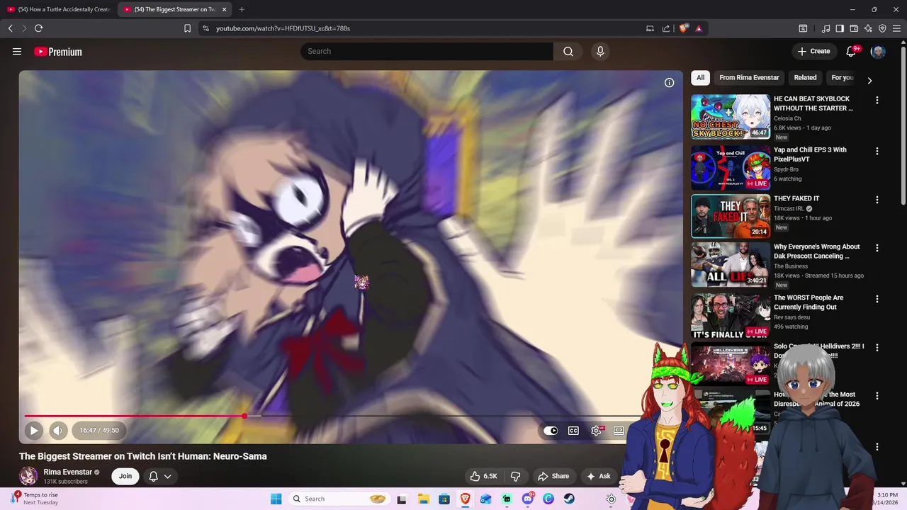Open options for Helldivers 2 video

pyautogui.click(x=877, y=348)
